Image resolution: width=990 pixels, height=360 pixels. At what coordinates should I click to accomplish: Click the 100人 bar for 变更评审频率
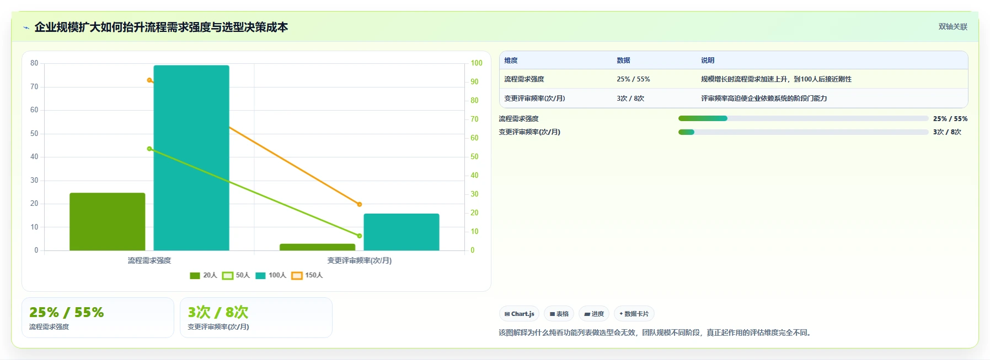[x=402, y=232]
